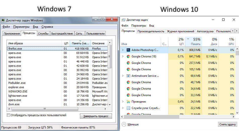Viewport: 239px width, 131px height.
Task: Select the explorer.exe process row
Action: coord(57,87)
